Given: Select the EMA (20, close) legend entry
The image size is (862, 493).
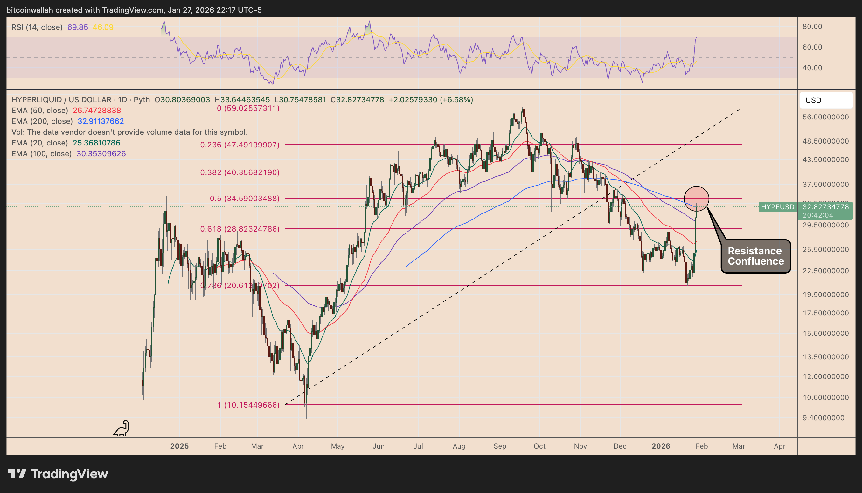Looking at the screenshot, I should 40,143.
